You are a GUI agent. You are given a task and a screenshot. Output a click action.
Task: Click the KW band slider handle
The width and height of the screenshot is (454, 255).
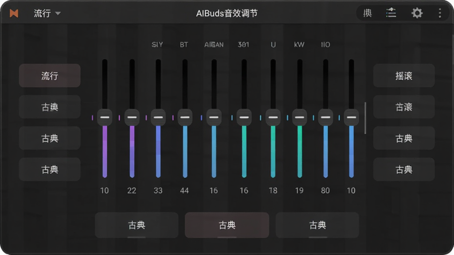[299, 117]
